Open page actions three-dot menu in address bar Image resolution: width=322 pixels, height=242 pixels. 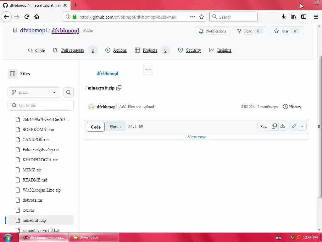coord(193,17)
